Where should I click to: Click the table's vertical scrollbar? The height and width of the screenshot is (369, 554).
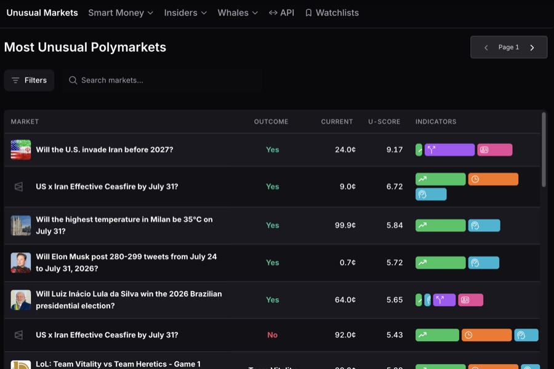tap(544, 149)
